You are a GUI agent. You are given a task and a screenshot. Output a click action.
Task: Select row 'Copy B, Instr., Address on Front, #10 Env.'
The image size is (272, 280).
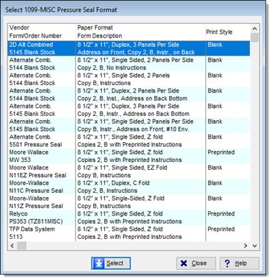click(x=129, y=125)
